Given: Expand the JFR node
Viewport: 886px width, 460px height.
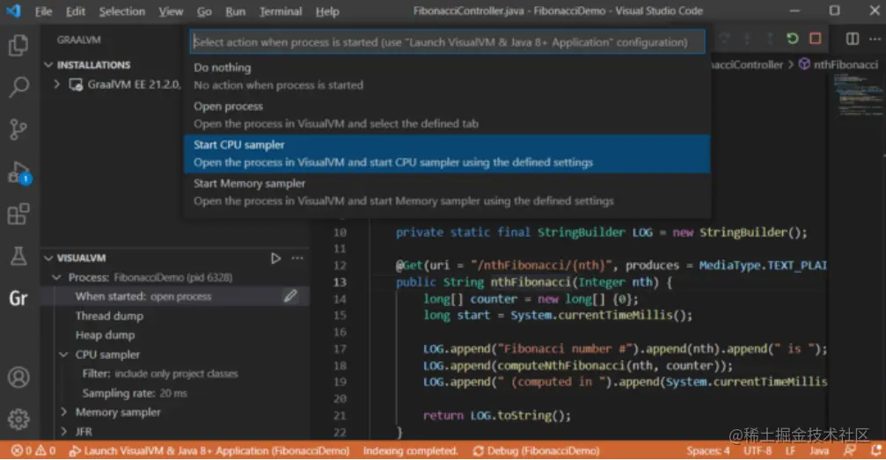Looking at the screenshot, I should [x=63, y=431].
